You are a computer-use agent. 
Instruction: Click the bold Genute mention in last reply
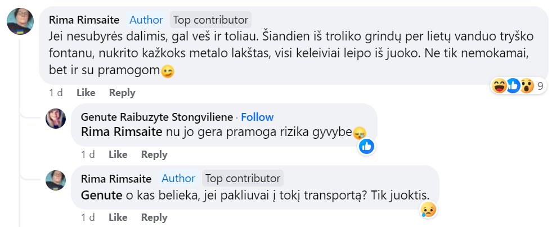[101, 195]
